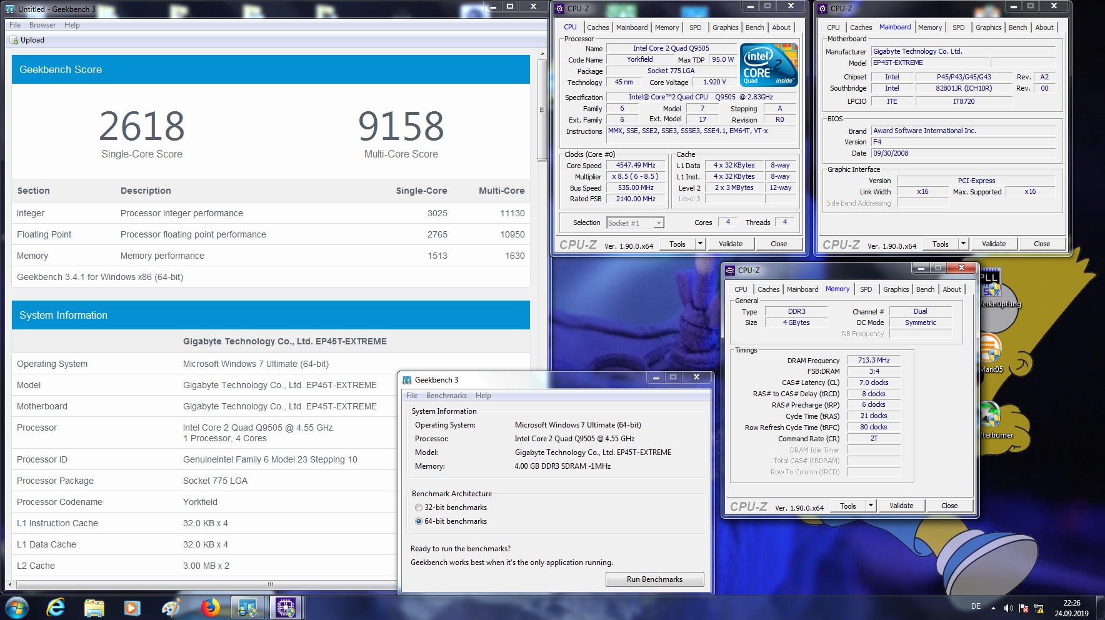Switch to Memory tab in Mainboard window

(x=930, y=27)
